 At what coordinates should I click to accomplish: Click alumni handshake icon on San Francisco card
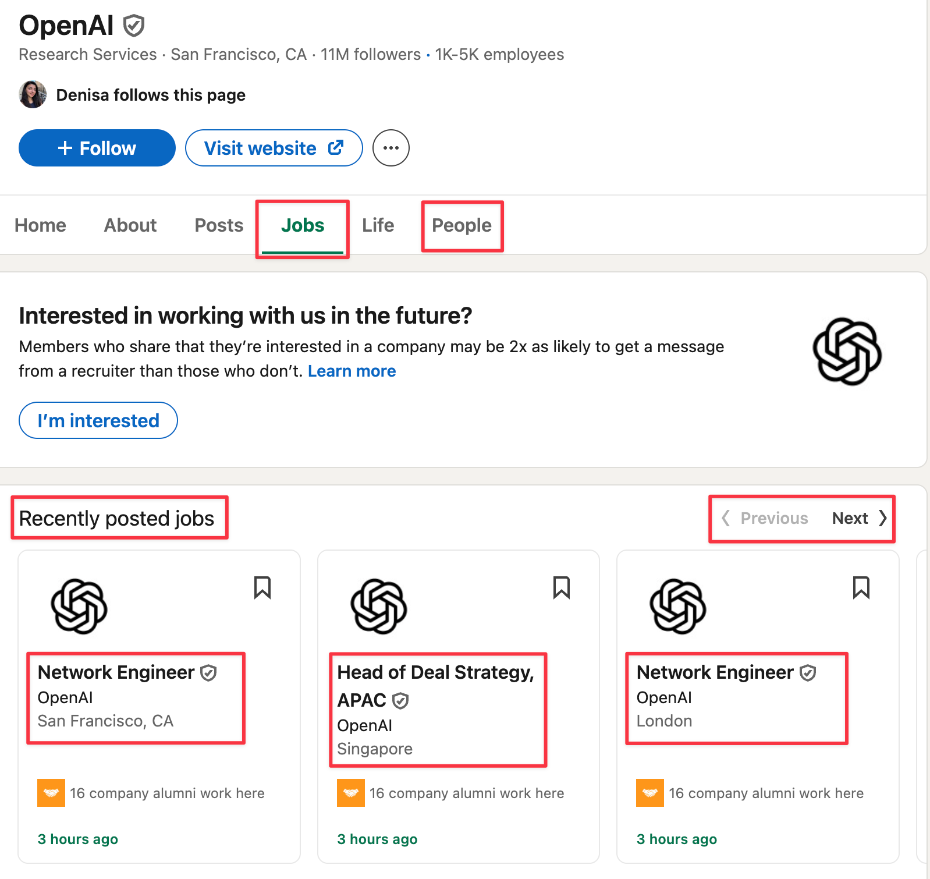pyautogui.click(x=51, y=793)
